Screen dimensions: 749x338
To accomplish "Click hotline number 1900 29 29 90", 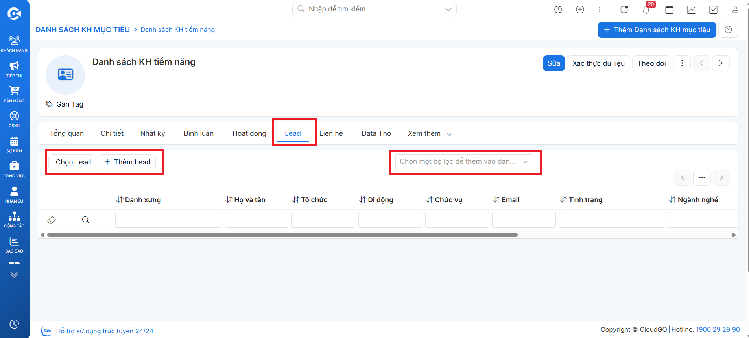I will click(718, 329).
